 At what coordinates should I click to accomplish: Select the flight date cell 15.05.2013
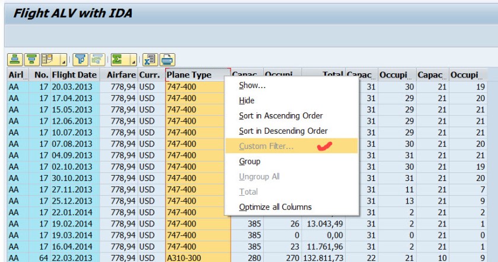tap(75, 109)
